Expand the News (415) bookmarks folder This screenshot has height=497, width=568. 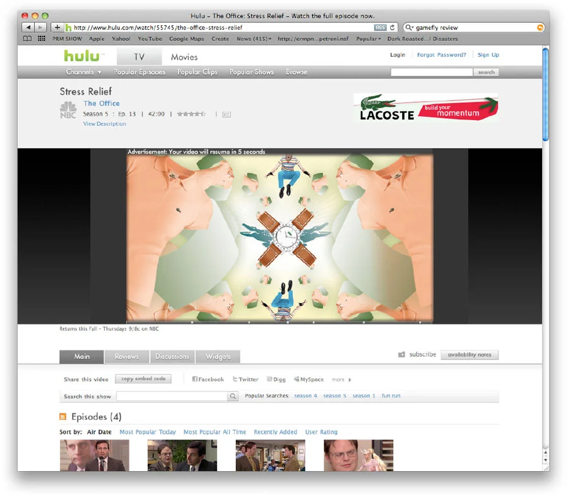click(x=254, y=39)
